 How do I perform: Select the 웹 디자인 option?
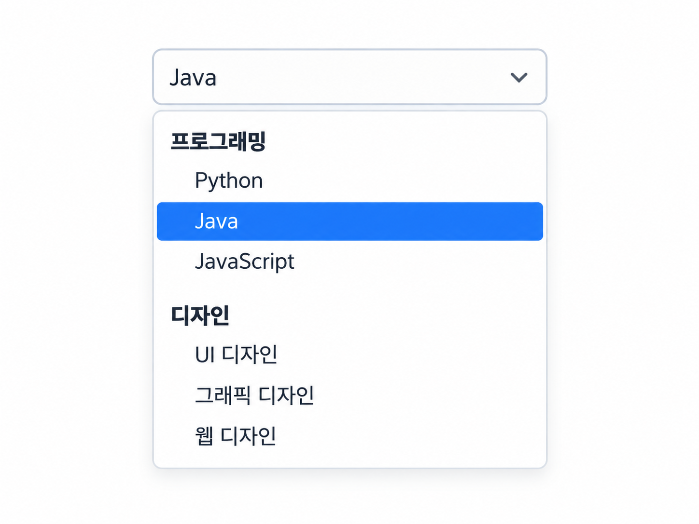(350, 436)
